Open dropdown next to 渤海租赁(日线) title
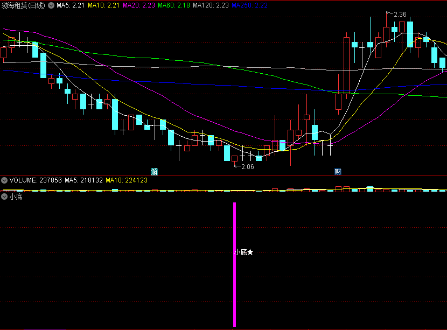Screen dimensions: 447x330 coord(51,5)
